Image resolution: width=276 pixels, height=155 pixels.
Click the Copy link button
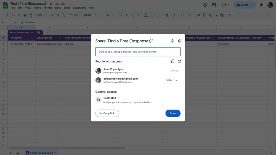pyautogui.click(x=107, y=113)
